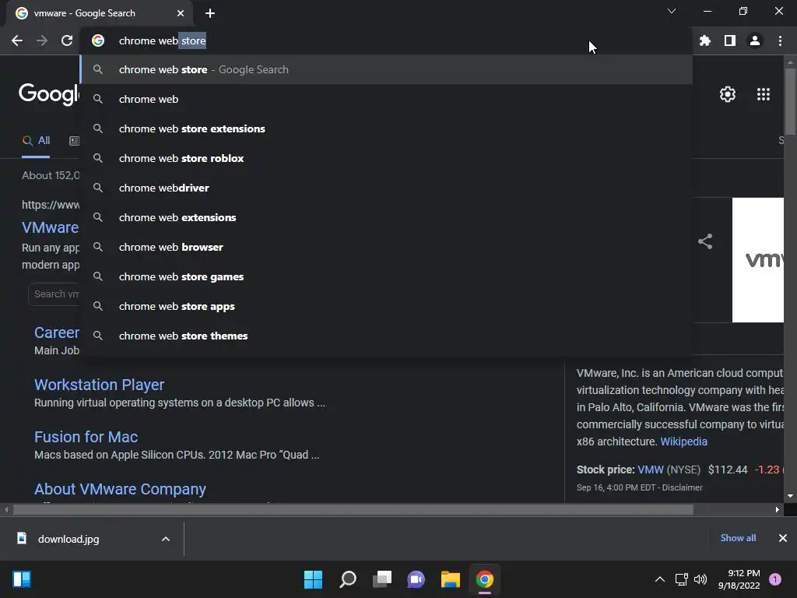This screenshot has height=598, width=797.
Task: Open the Widgets panel icon
Action: tap(22, 579)
